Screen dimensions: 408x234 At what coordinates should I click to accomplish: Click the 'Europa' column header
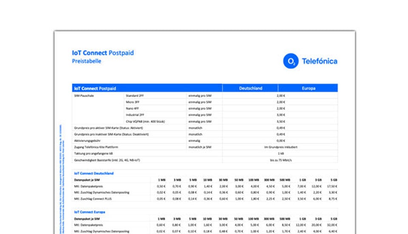(309, 88)
